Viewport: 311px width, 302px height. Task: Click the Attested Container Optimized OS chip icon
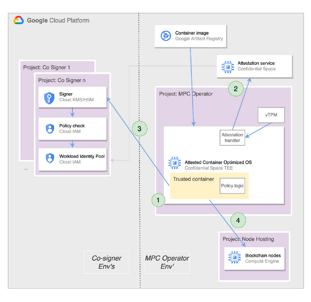(175, 163)
